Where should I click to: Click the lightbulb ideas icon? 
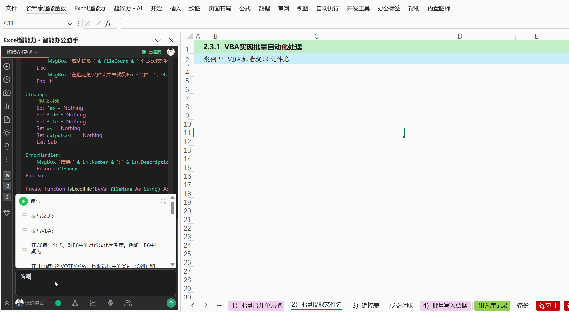click(x=7, y=146)
